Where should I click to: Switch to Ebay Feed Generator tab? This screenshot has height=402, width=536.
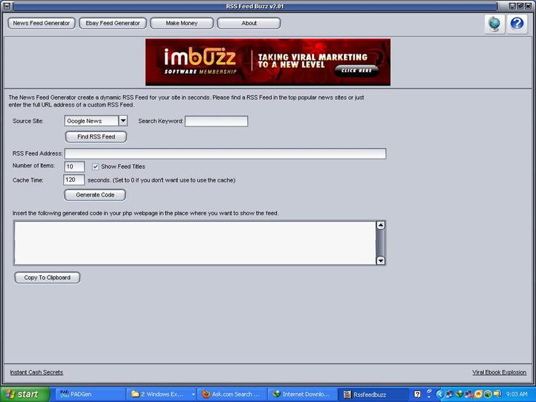[113, 23]
